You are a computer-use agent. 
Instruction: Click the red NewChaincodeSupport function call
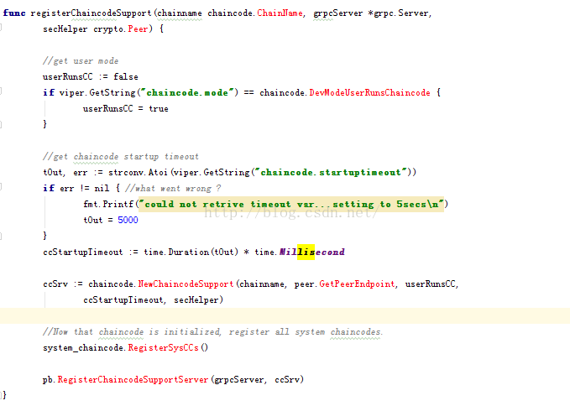click(x=186, y=284)
